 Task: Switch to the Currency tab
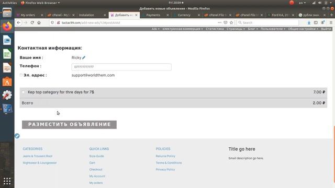point(184,15)
